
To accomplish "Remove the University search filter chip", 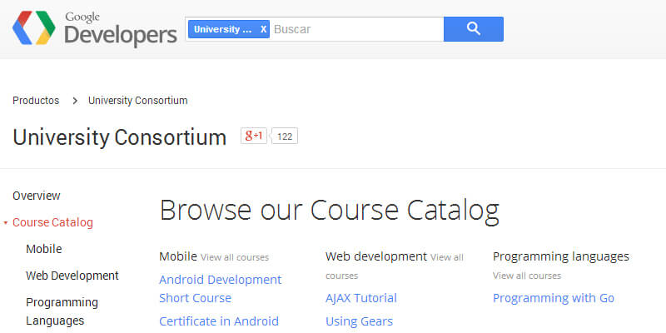I will point(263,29).
